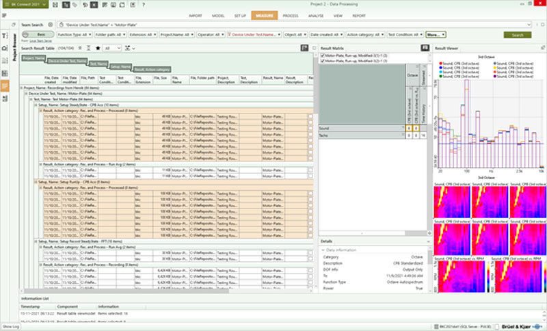
Task: Open the Project.Name filter dropdown
Action: [x=177, y=34]
